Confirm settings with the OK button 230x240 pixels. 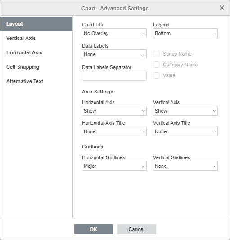(x=94, y=229)
